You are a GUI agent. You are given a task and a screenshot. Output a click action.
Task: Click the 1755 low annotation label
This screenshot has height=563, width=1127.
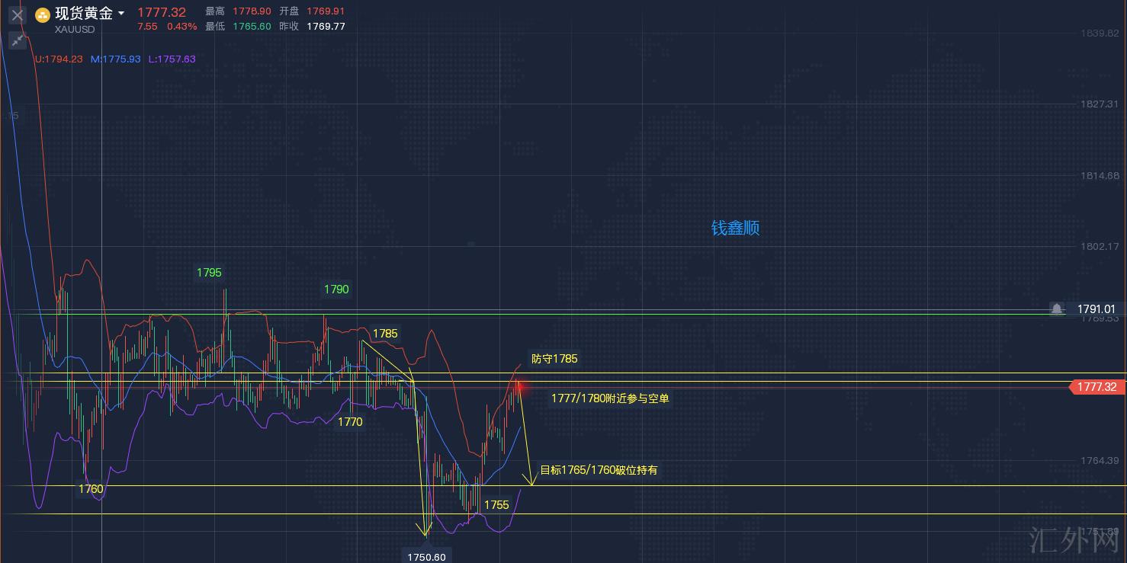[496, 505]
